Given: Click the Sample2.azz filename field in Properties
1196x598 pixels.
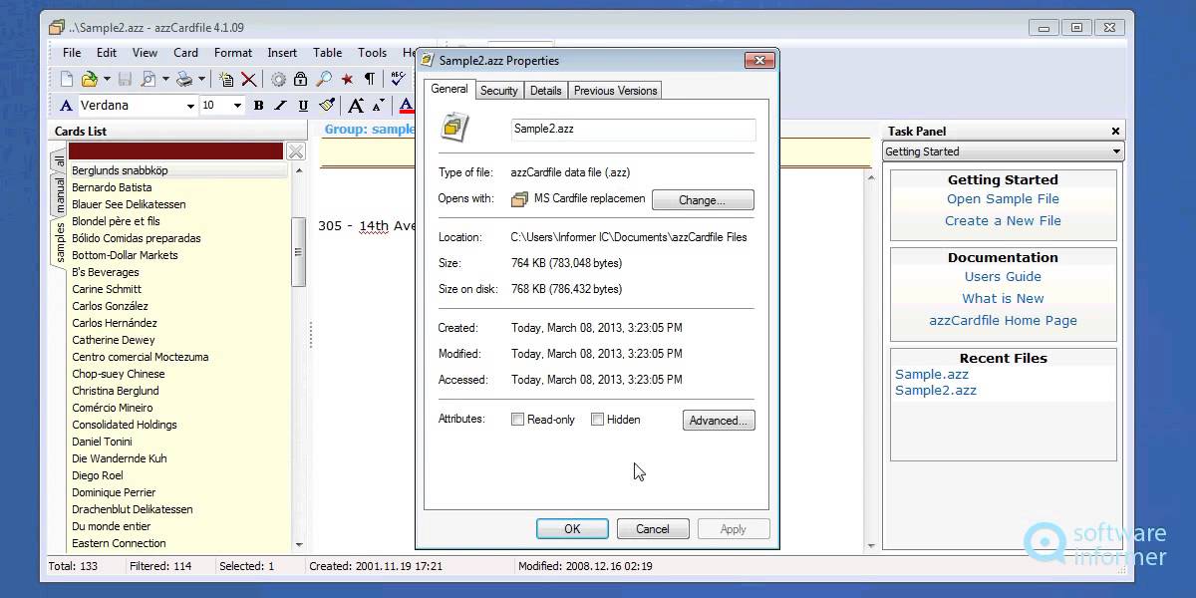Looking at the screenshot, I should [633, 129].
